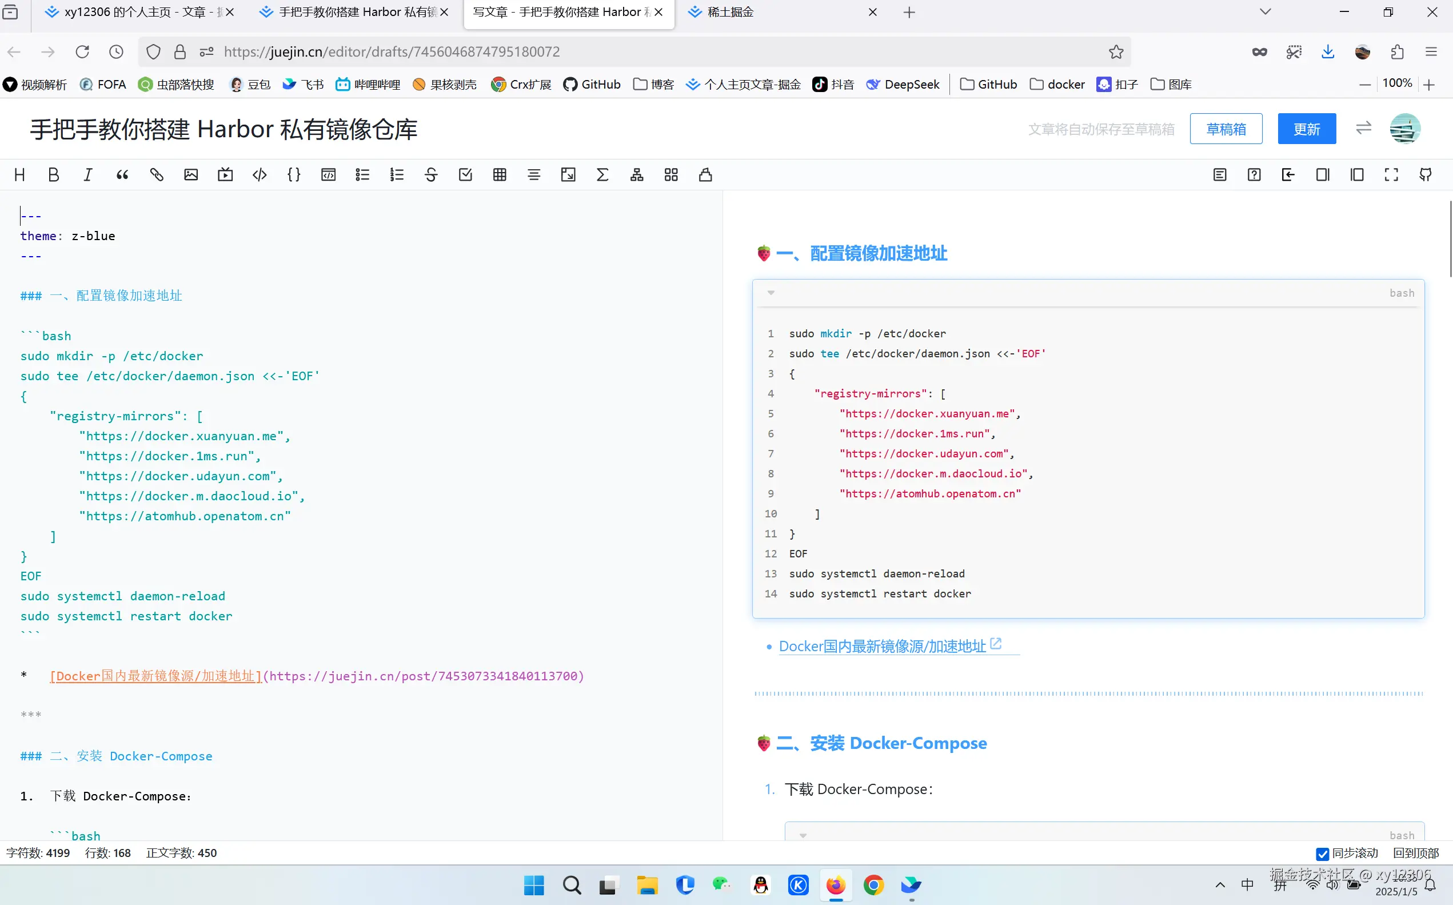Screen dimensions: 1453x905
Task: Insert a task list with the checkbox icon
Action: [466, 175]
